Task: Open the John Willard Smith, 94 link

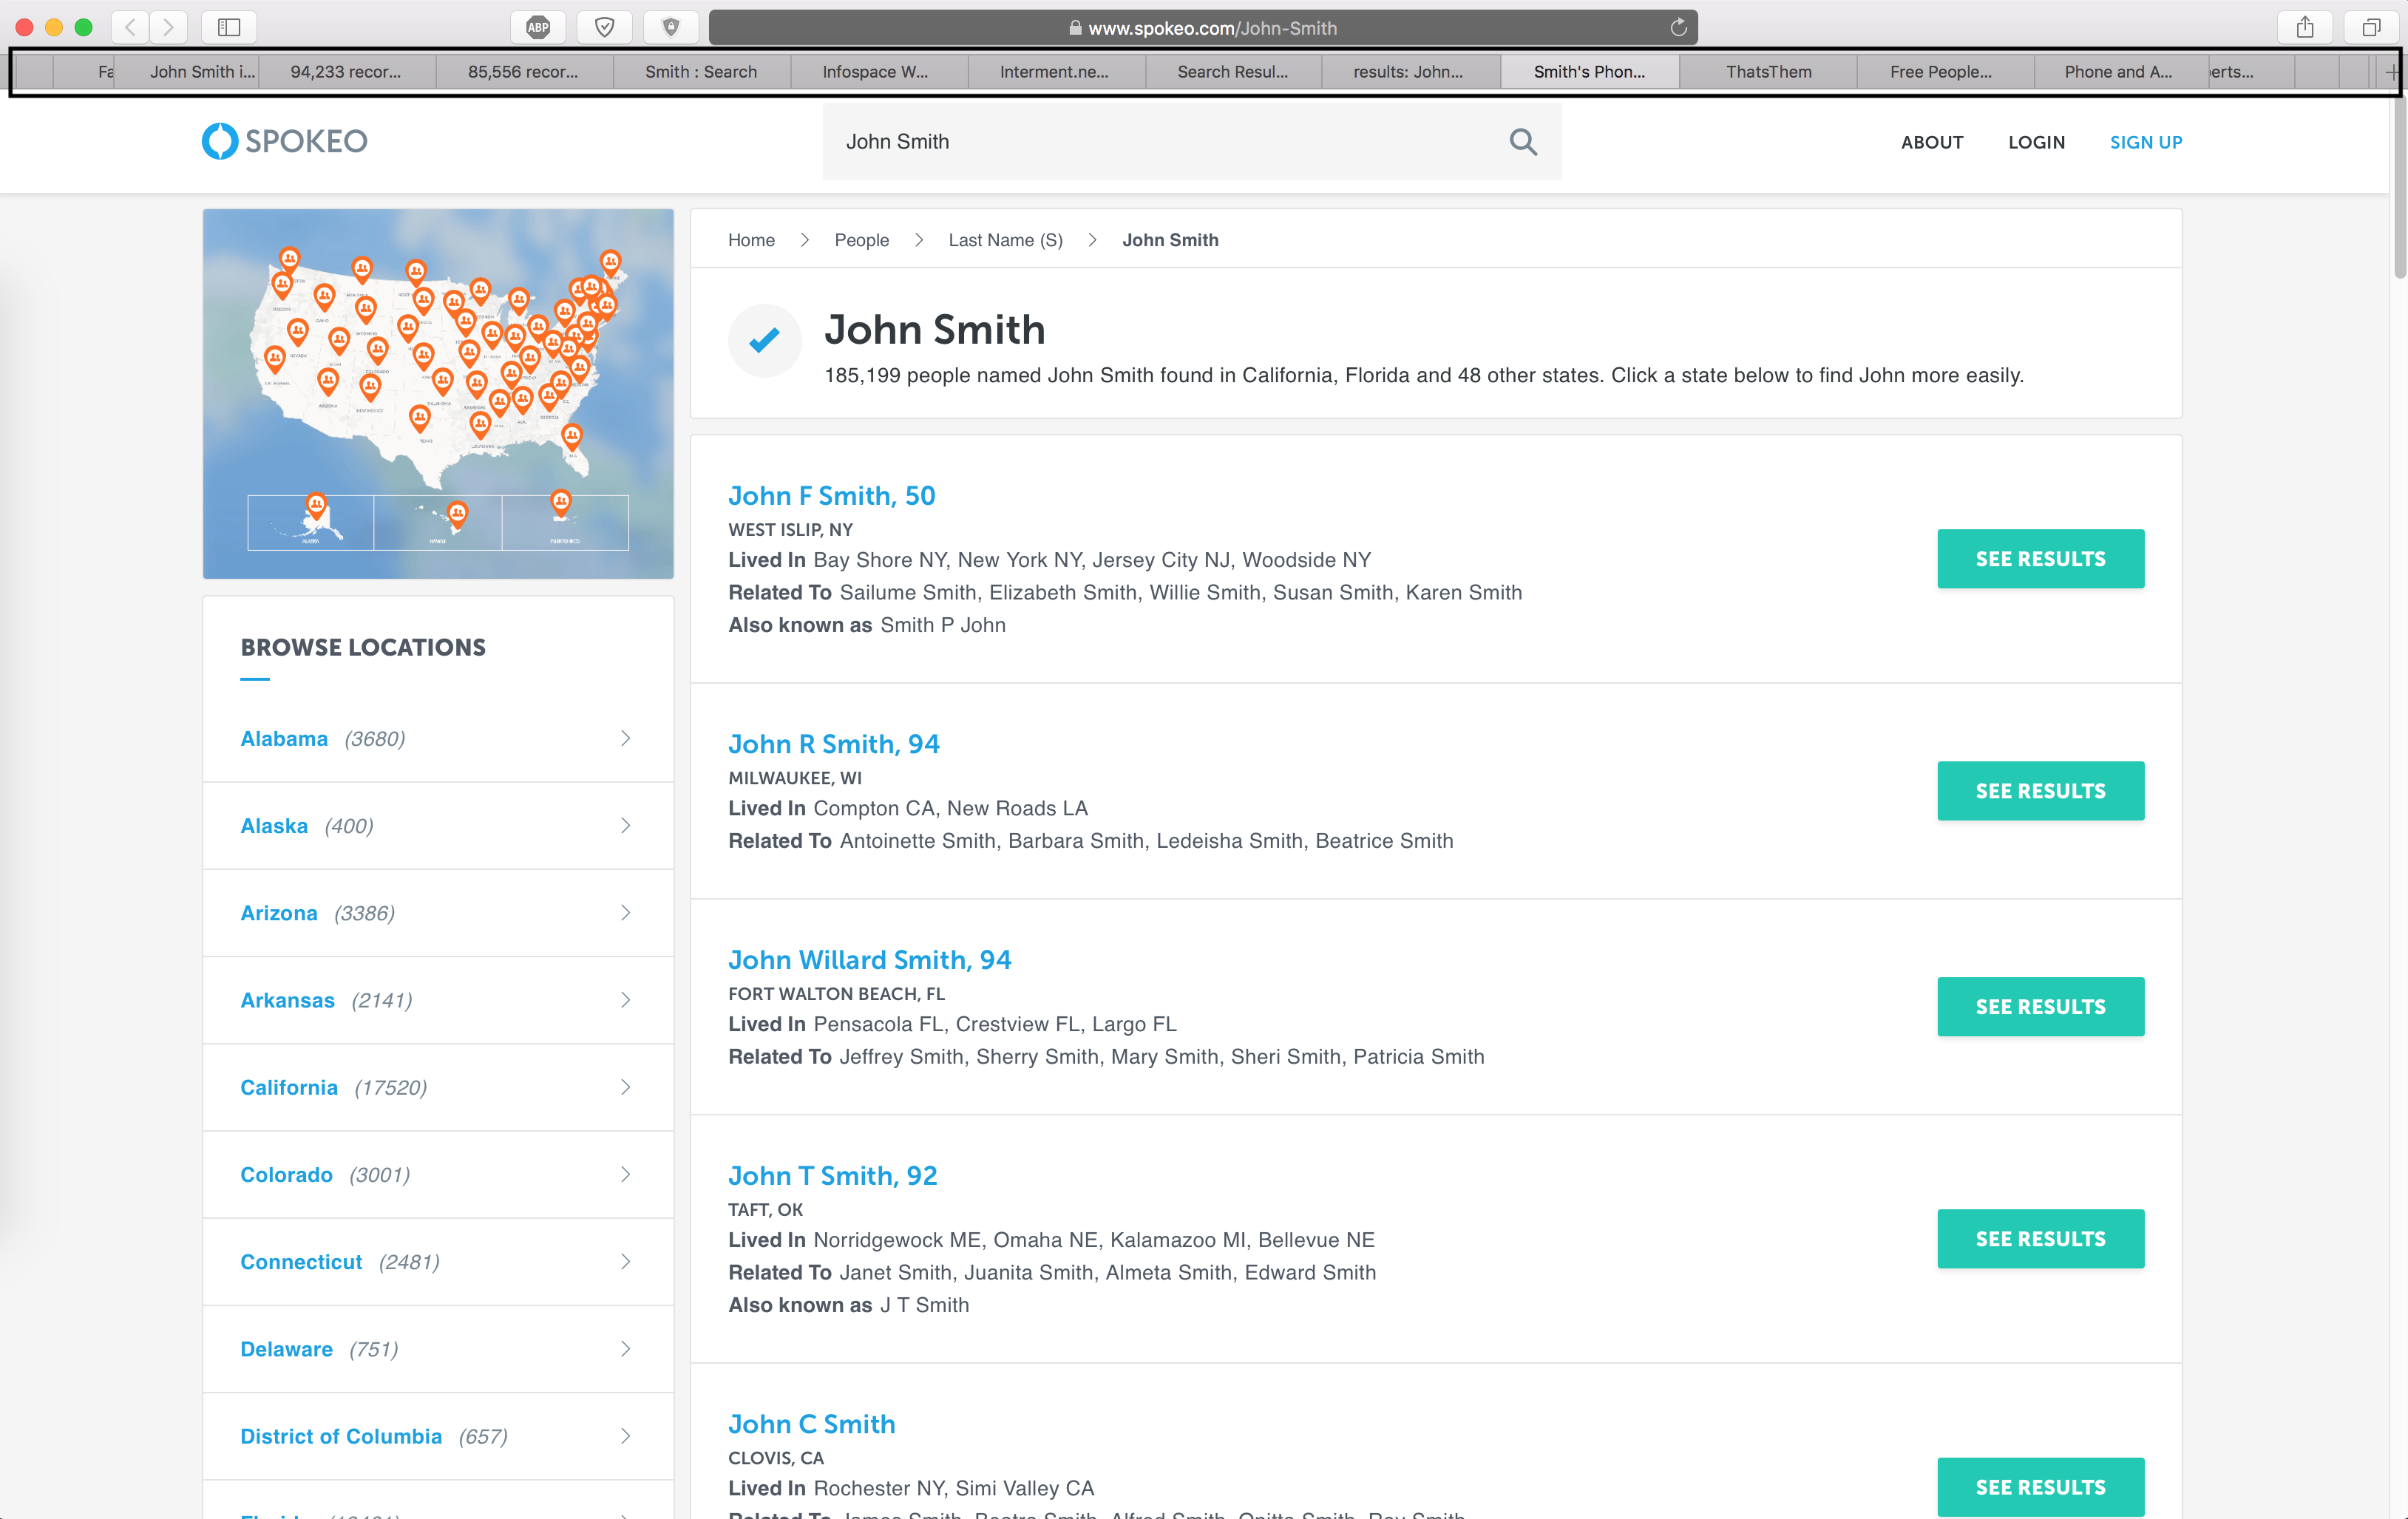Action: tap(869, 960)
